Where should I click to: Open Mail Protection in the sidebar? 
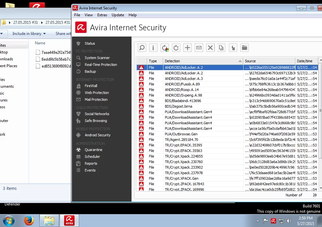96,99
